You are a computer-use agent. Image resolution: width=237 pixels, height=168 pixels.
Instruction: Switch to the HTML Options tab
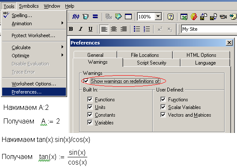201,55
